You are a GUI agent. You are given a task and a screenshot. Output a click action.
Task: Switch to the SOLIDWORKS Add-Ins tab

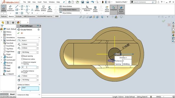45,16
